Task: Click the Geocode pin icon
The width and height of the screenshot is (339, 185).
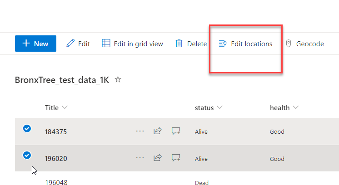Action: click(288, 44)
